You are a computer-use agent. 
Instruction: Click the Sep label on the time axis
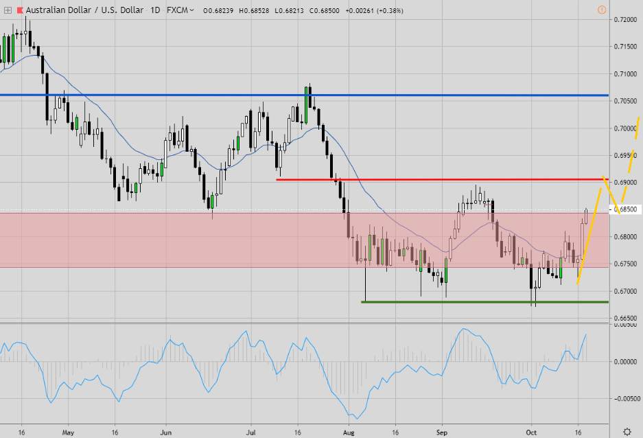442,433
